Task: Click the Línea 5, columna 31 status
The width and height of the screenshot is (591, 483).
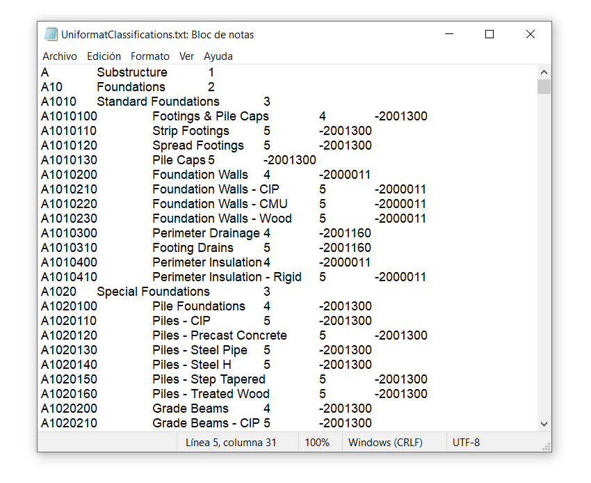Action: click(231, 443)
